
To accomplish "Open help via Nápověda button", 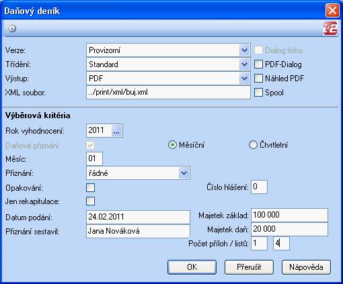I will [306, 267].
